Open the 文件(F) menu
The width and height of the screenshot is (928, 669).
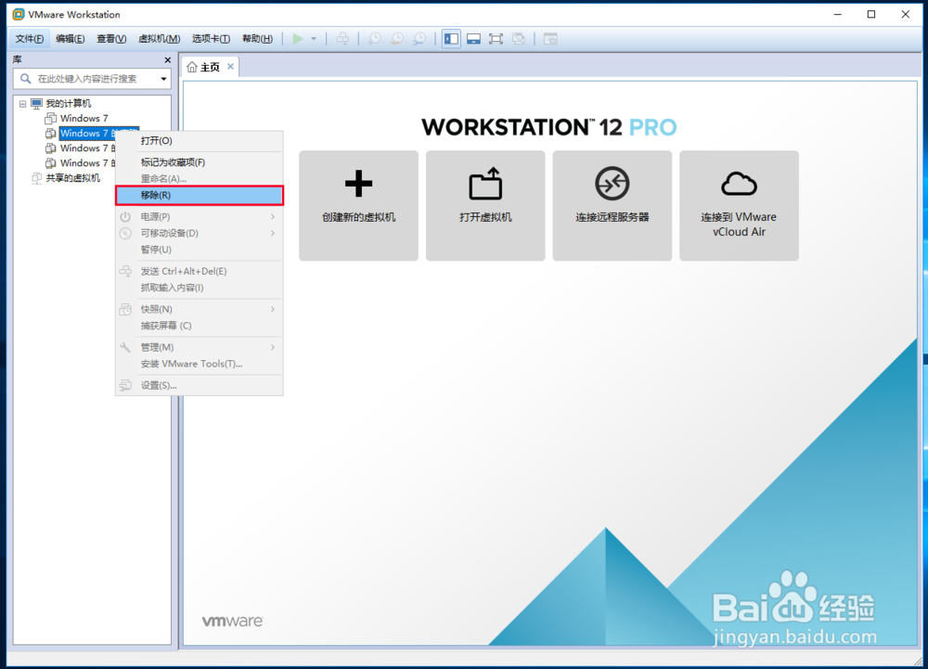pyautogui.click(x=30, y=39)
